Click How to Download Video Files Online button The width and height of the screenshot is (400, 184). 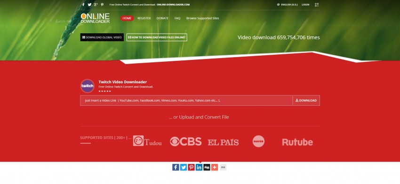click(157, 37)
